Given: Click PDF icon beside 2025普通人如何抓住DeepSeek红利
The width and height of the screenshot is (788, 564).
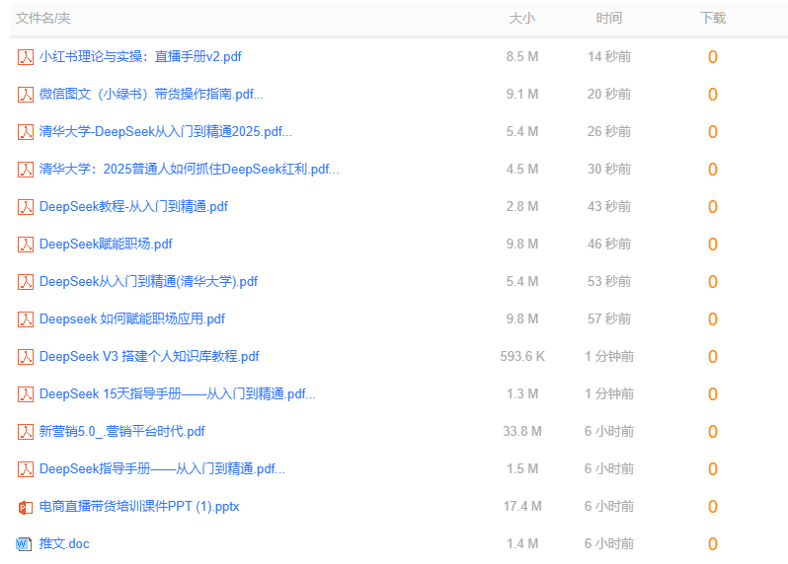Looking at the screenshot, I should [25, 169].
